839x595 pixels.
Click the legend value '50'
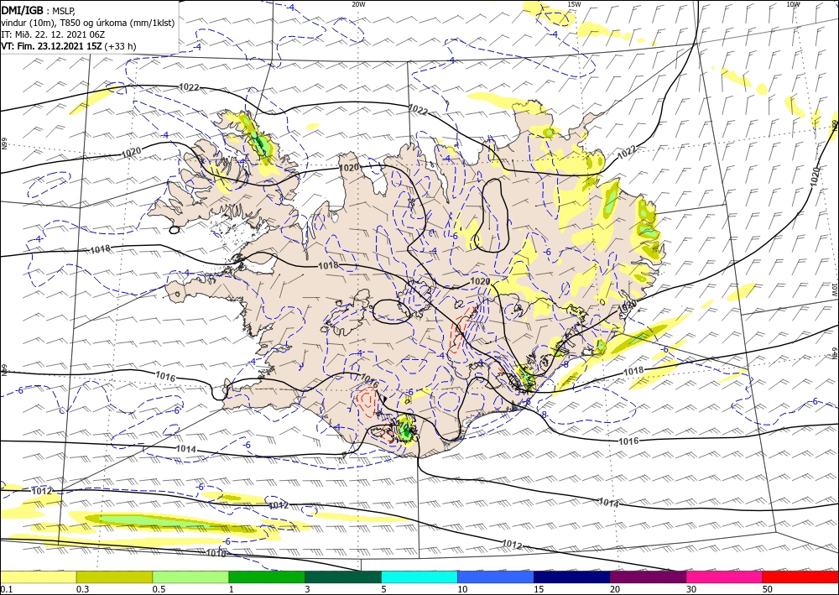(769, 589)
